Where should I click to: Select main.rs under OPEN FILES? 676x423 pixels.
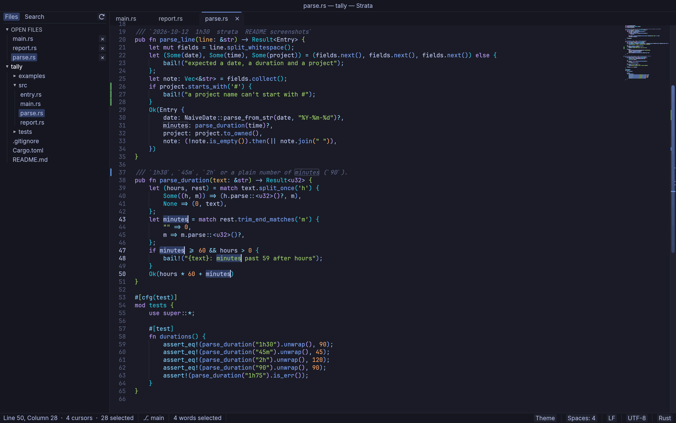pyautogui.click(x=23, y=39)
